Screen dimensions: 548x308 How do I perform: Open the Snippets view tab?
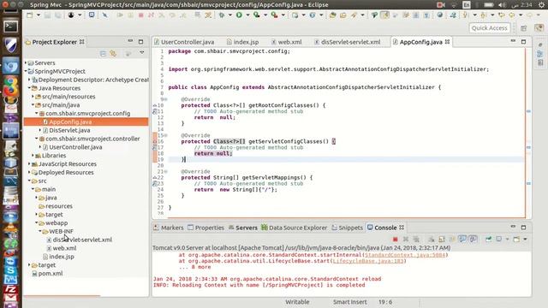point(348,228)
